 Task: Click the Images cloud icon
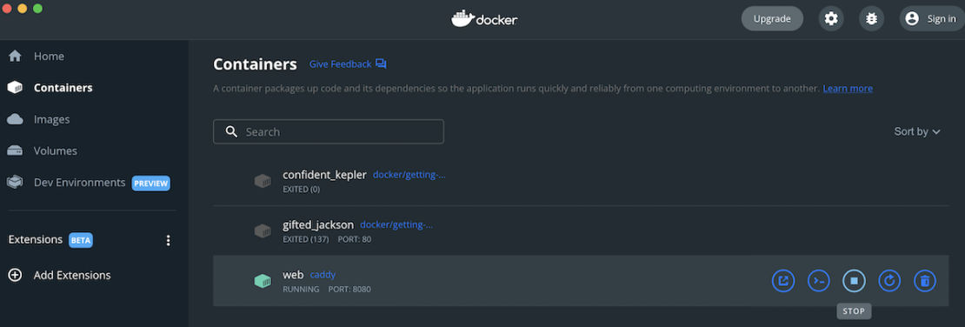point(15,119)
